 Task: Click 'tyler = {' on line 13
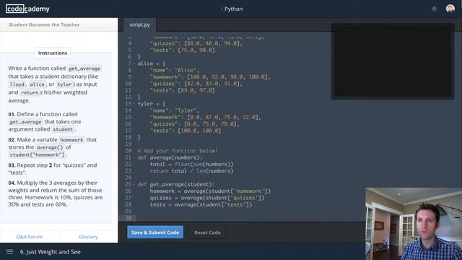[152, 104]
